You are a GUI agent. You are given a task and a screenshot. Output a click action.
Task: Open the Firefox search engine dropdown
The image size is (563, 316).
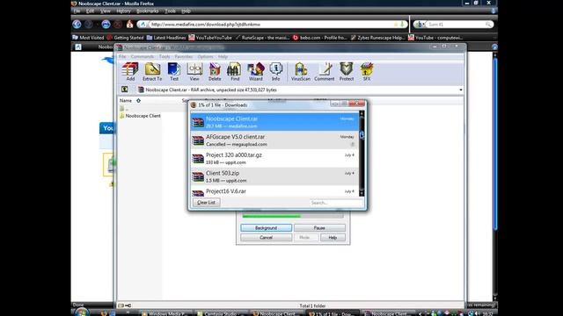pos(420,25)
